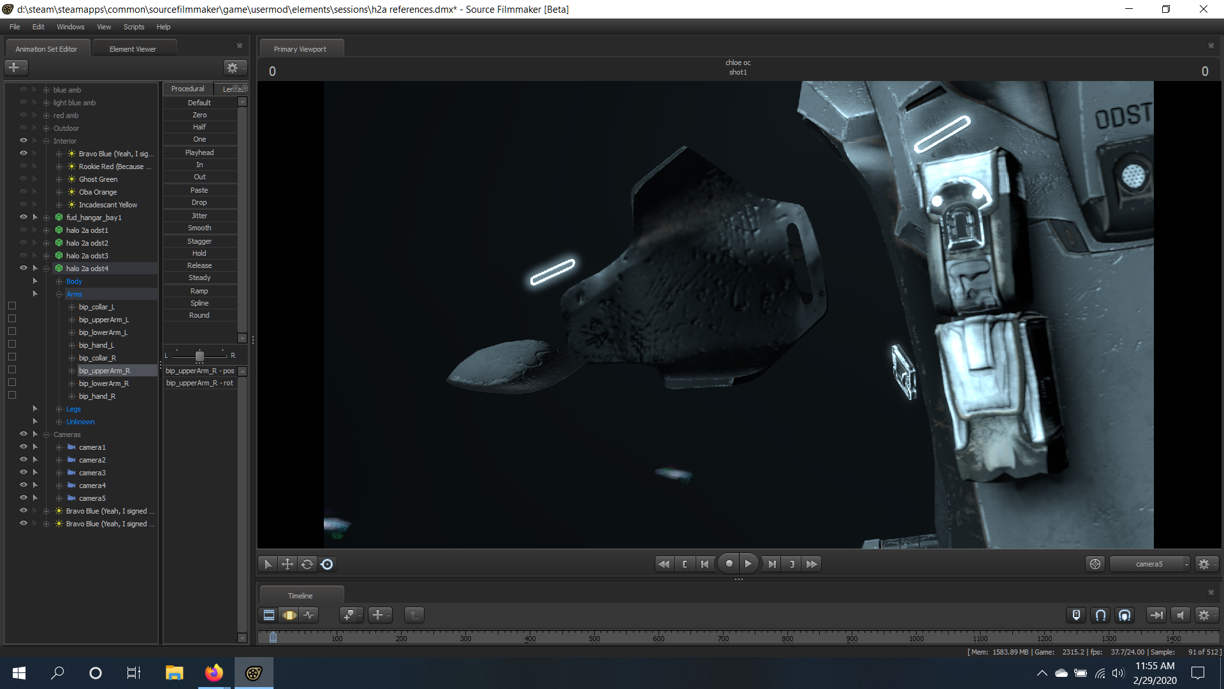Image resolution: width=1224 pixels, height=689 pixels.
Task: Check the box beside bip_hand_L
Action: click(x=11, y=344)
